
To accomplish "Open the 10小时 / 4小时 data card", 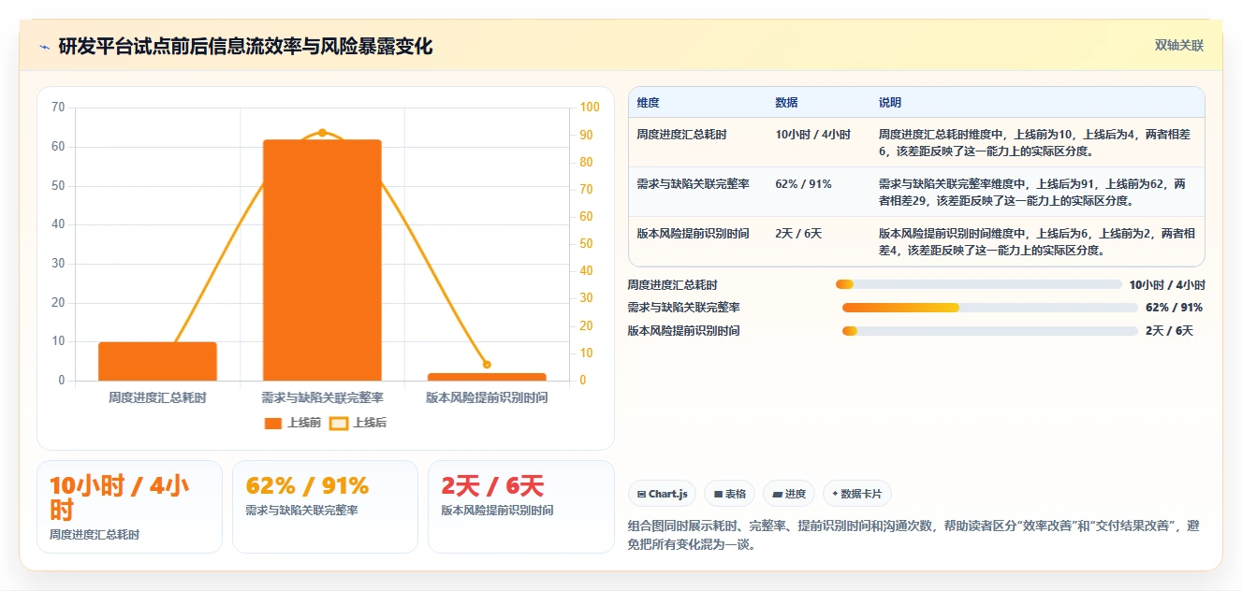I will [x=129, y=507].
